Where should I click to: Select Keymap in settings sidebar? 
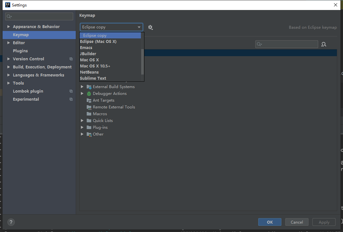pos(39,35)
